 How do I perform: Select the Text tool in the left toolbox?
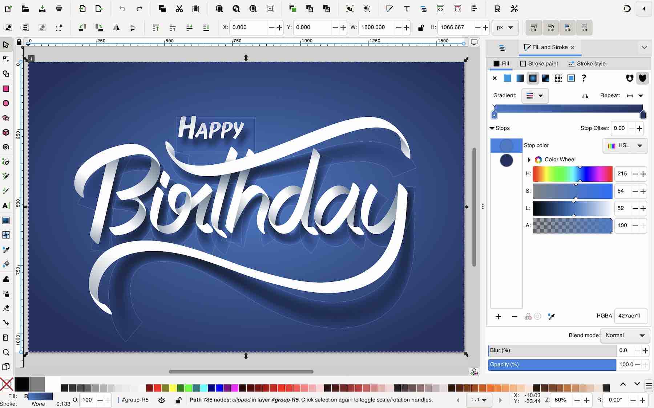6,206
